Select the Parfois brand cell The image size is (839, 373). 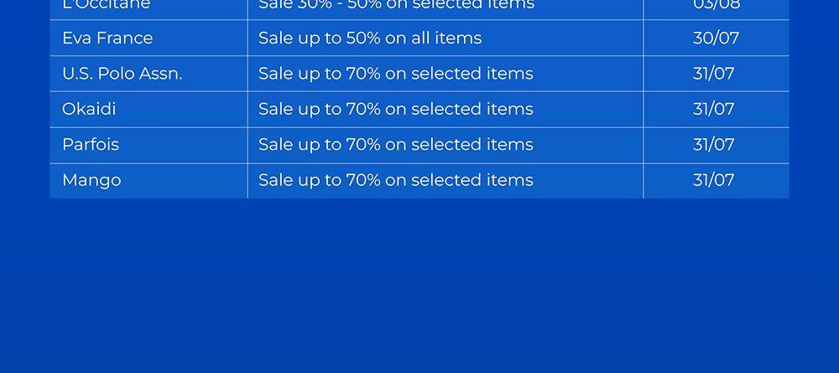click(x=91, y=145)
